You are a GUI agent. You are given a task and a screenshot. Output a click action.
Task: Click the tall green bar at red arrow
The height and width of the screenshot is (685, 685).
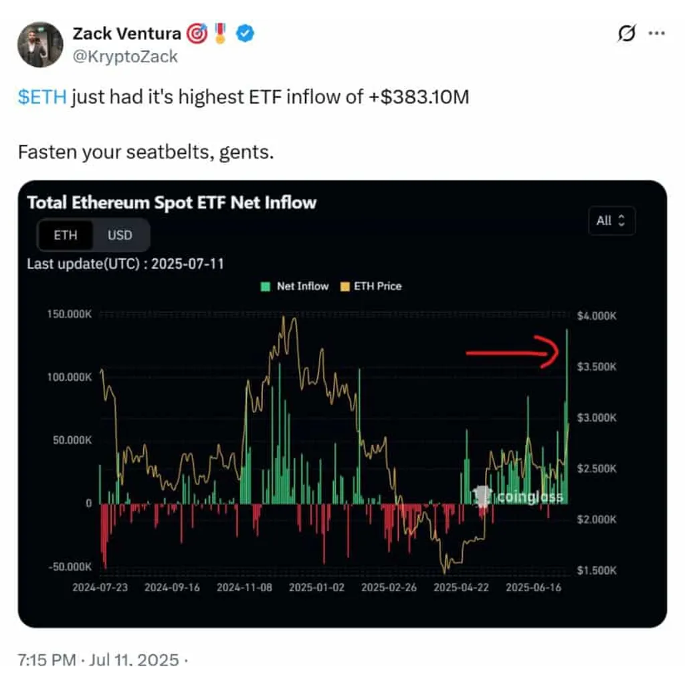(567, 416)
